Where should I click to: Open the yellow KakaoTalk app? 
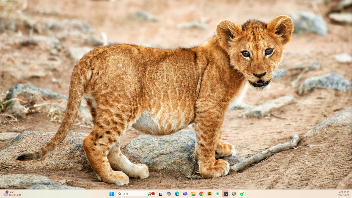(x=210, y=194)
